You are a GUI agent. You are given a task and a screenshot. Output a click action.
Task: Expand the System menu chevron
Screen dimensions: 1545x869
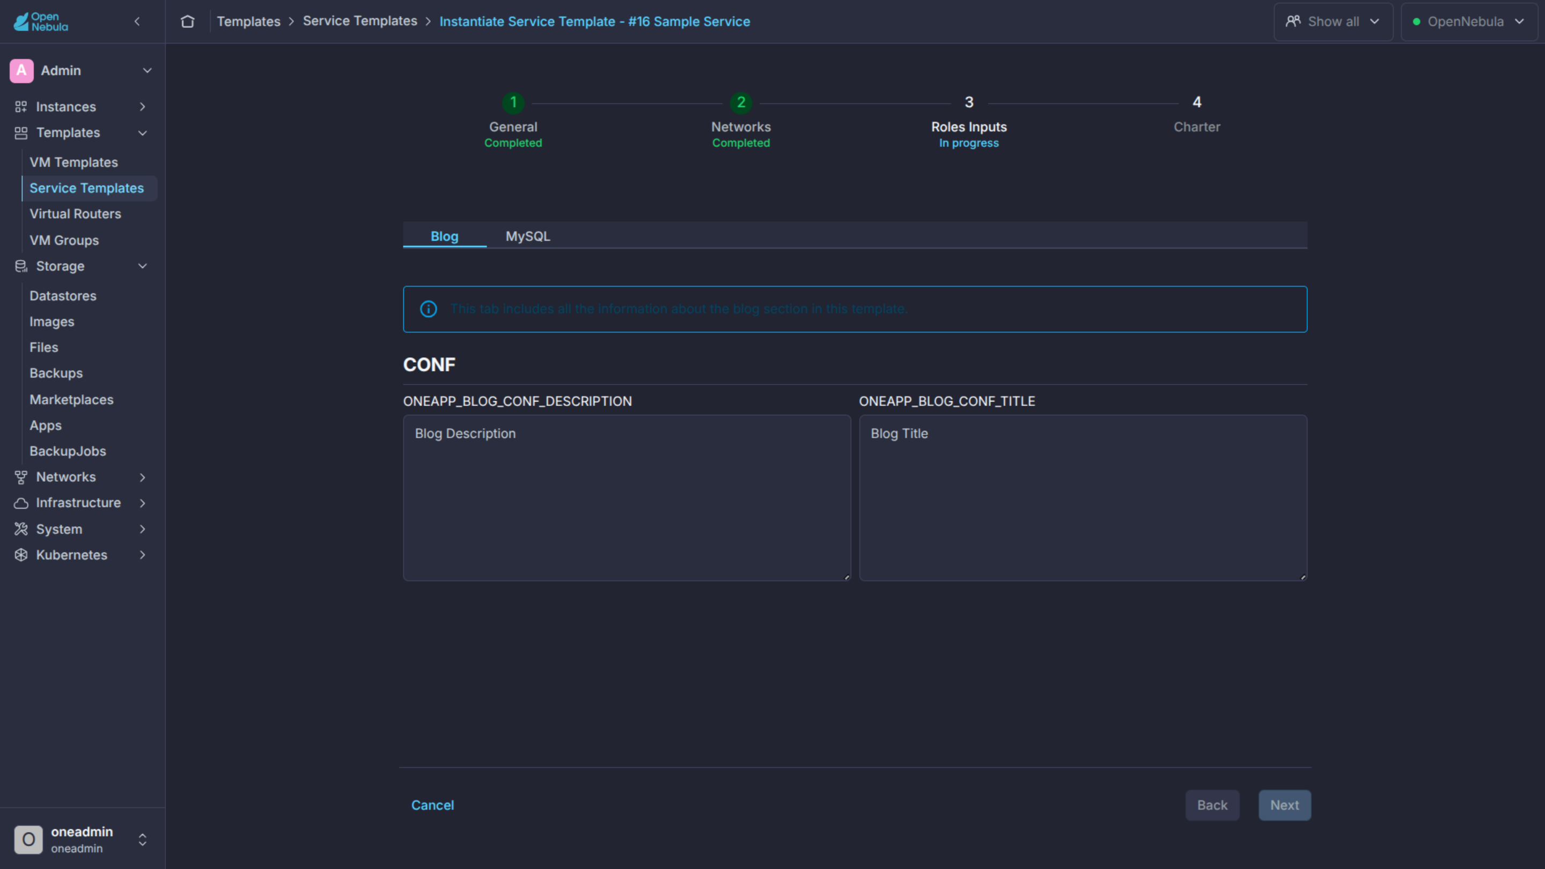tap(143, 529)
